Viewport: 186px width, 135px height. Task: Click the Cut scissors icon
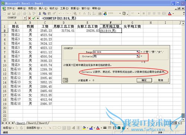(40, 13)
